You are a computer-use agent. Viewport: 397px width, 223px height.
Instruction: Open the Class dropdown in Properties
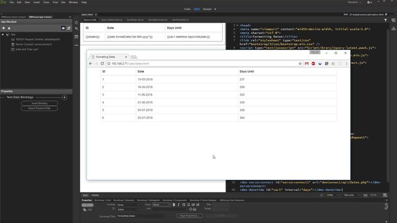click(161, 205)
